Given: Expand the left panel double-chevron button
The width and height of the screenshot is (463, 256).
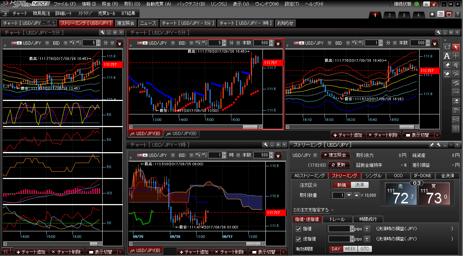Looking at the screenshot, I should (x=6, y=251).
